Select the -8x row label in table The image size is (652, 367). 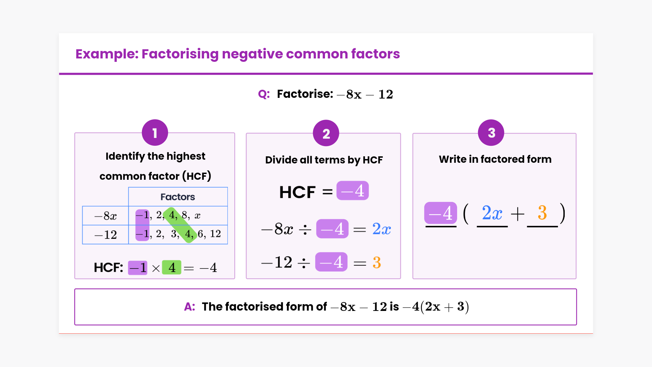point(105,216)
